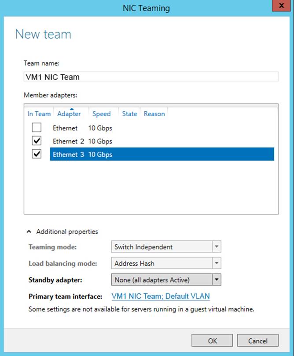This screenshot has height=356, width=294.
Task: Sort by the In Team column header
Action: click(x=39, y=114)
